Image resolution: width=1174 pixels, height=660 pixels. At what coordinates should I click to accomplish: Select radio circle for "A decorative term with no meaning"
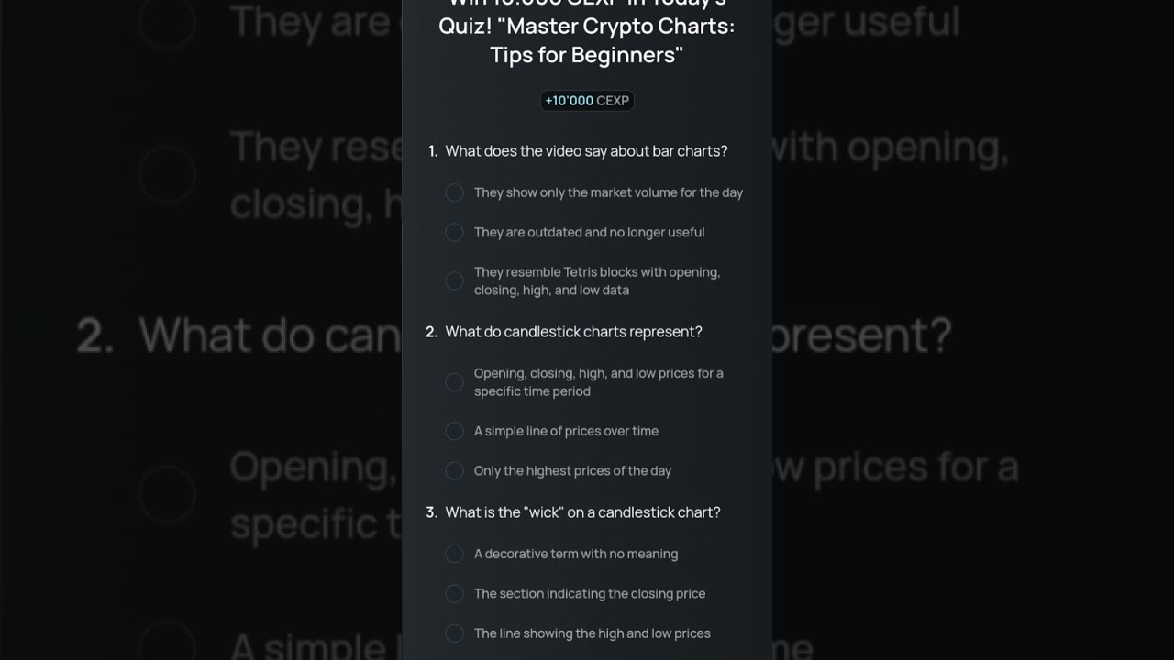[x=454, y=554]
